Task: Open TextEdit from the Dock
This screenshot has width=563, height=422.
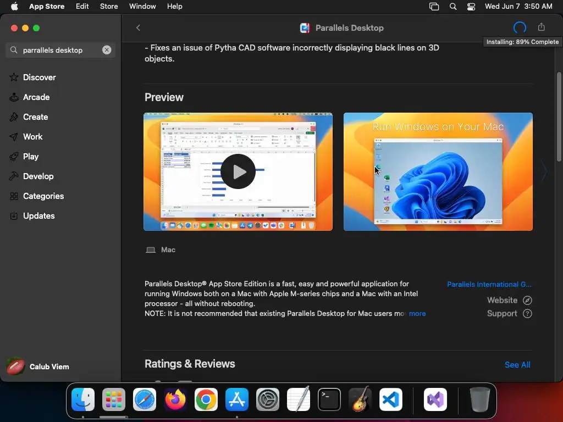Action: point(299,399)
